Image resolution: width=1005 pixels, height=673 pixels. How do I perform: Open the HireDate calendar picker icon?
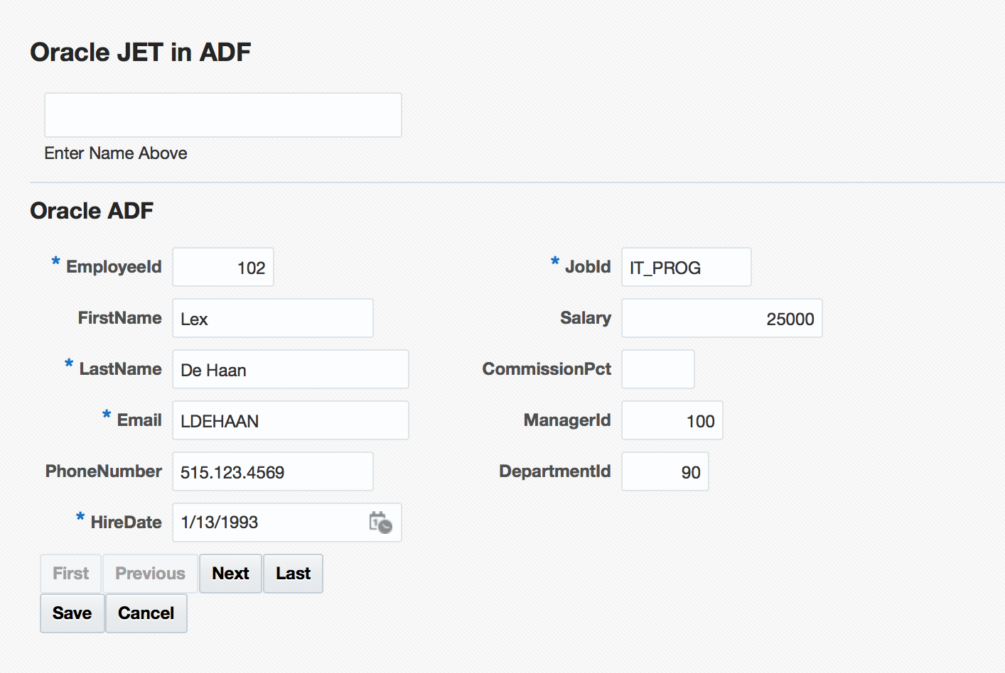[380, 522]
